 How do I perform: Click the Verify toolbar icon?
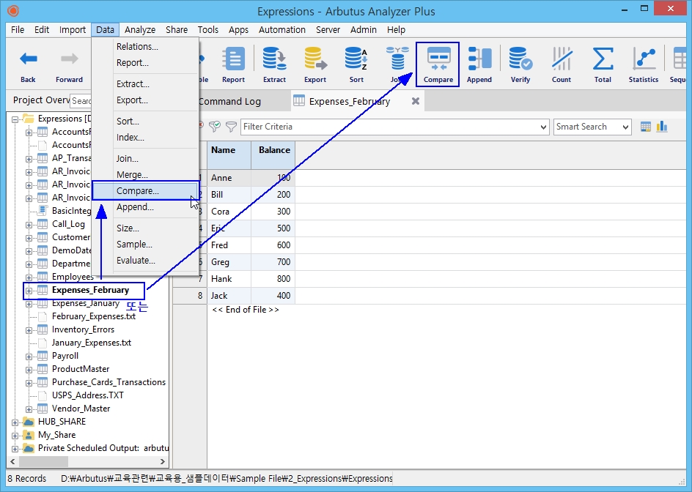(x=520, y=59)
